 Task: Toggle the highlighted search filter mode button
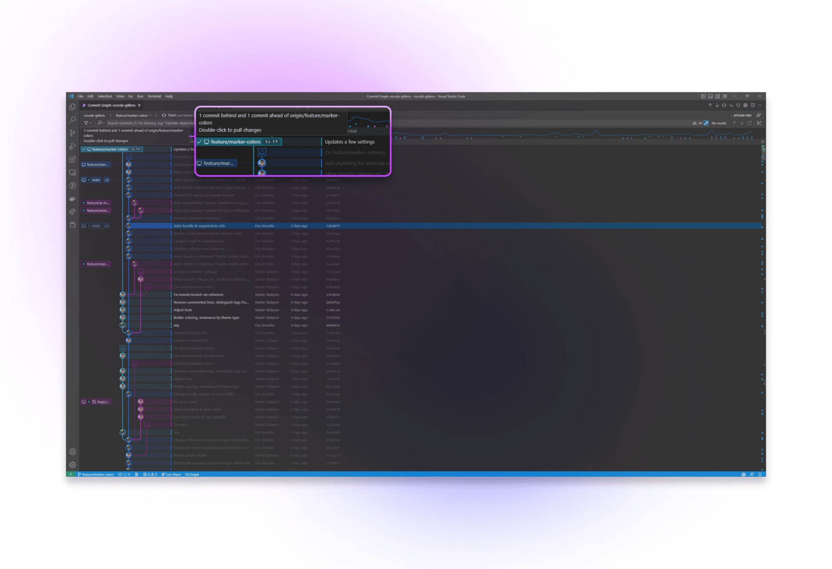tap(706, 123)
